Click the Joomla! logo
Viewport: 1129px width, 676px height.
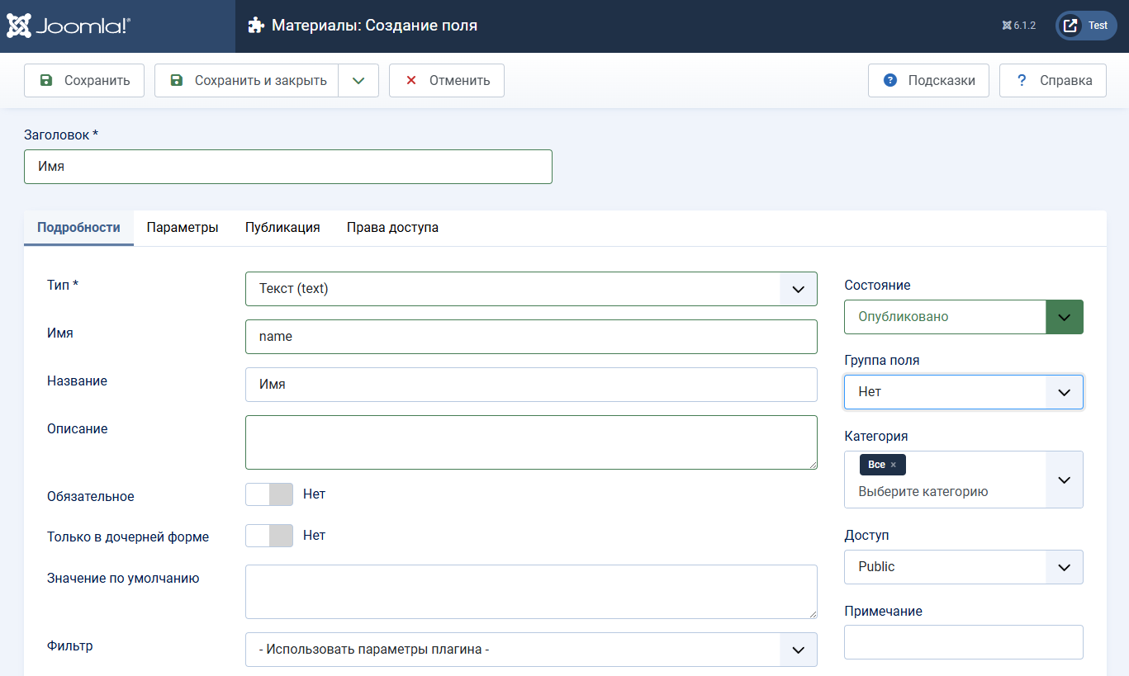coord(69,26)
